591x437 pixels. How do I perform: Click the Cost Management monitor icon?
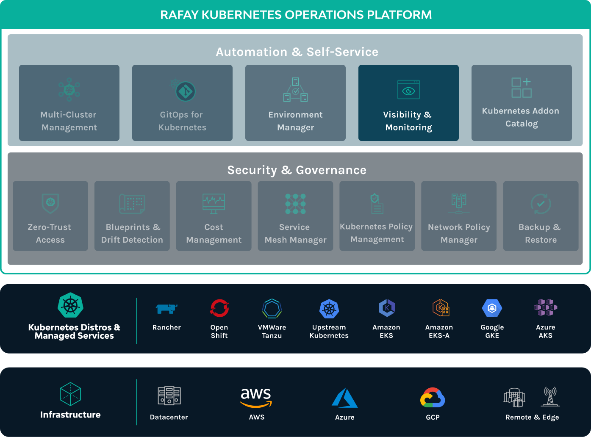point(214,204)
